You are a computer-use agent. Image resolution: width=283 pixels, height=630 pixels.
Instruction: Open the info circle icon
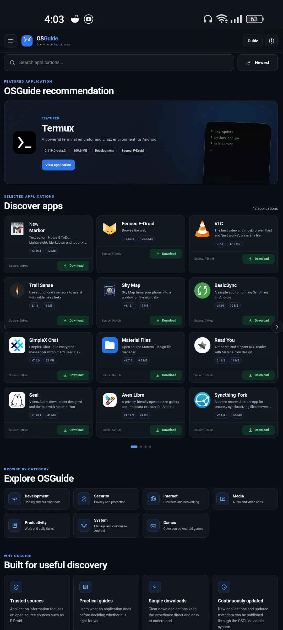tap(271, 41)
